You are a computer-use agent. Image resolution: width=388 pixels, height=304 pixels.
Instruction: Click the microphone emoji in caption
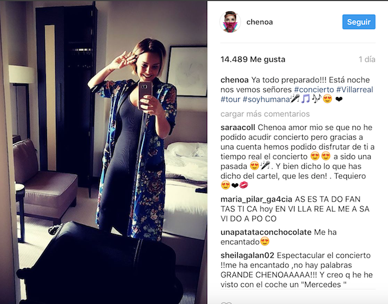point(295,99)
